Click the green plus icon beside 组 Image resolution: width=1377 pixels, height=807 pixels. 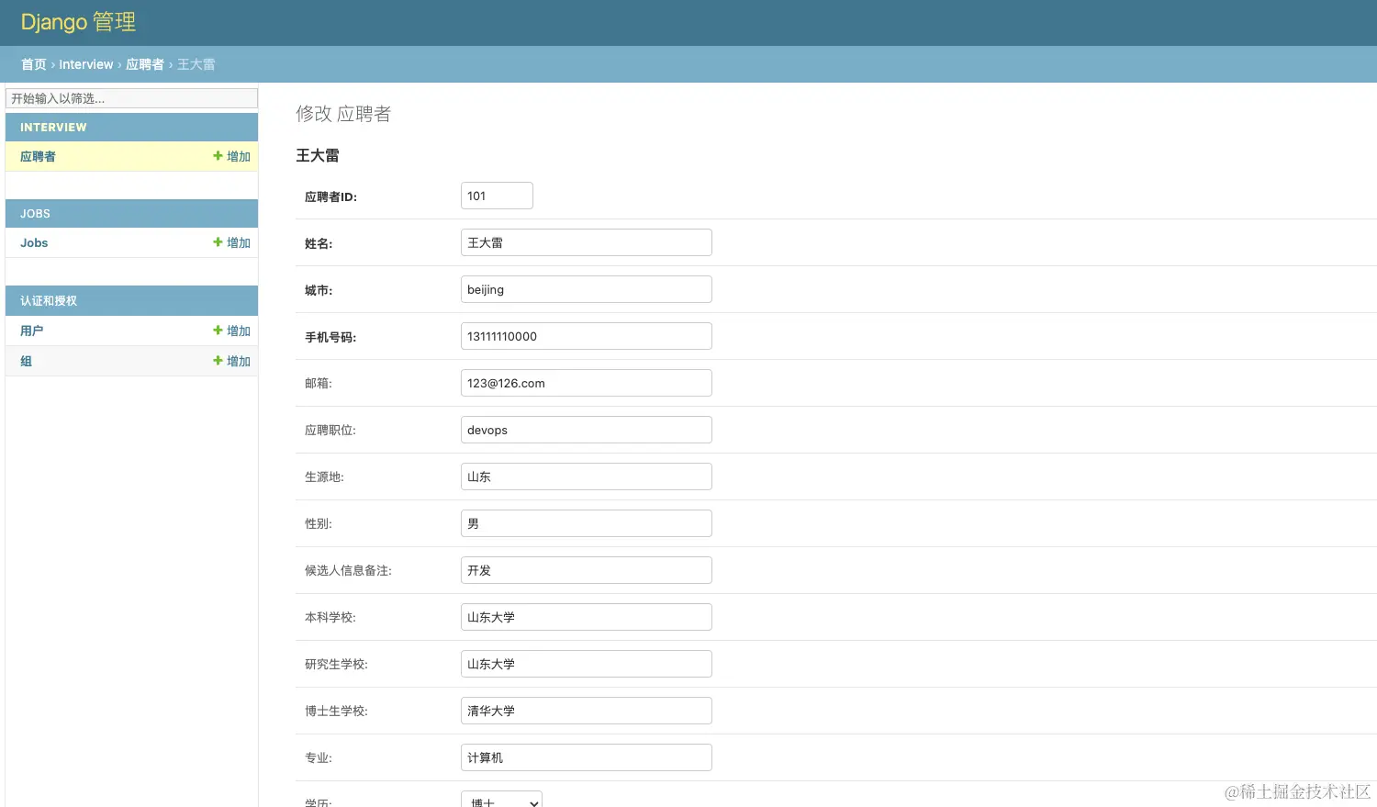pos(218,361)
